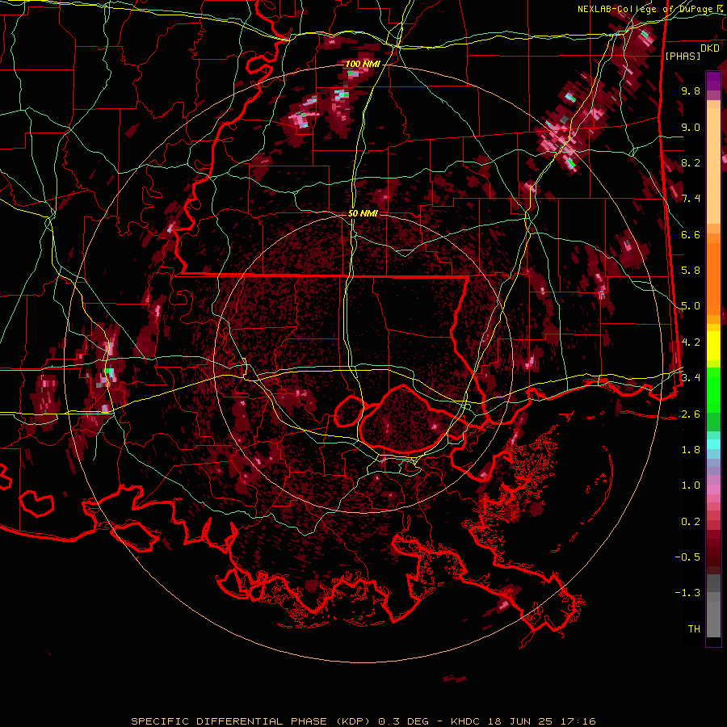Click the DKD label above the scale
Screen dimensions: 727x727
point(710,48)
